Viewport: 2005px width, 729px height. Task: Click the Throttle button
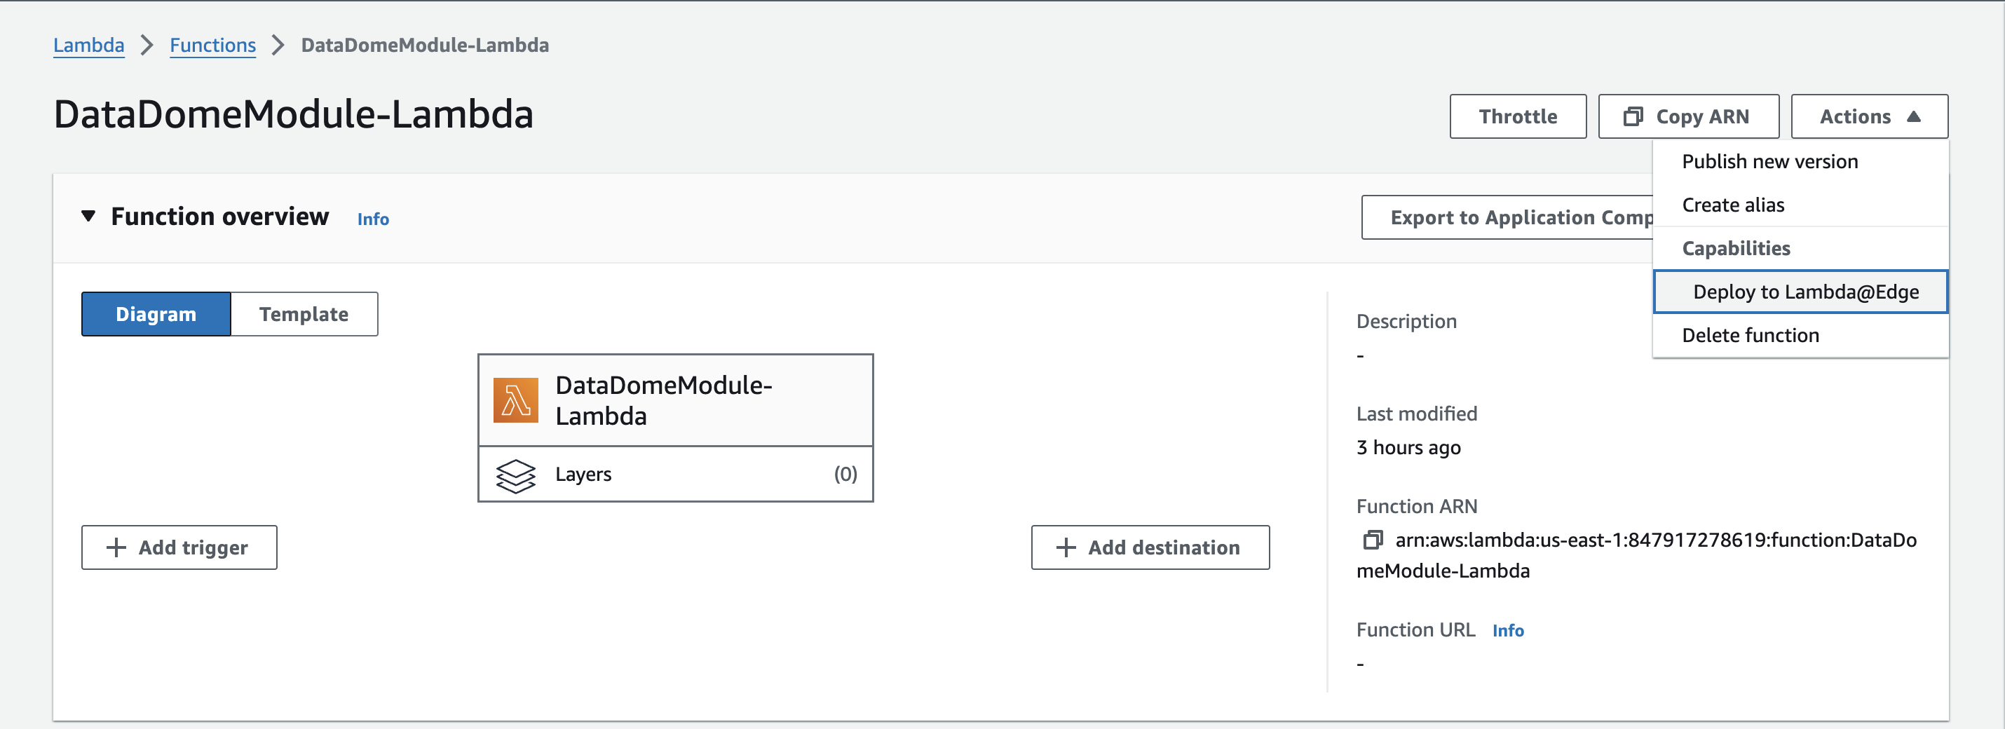coord(1518,116)
